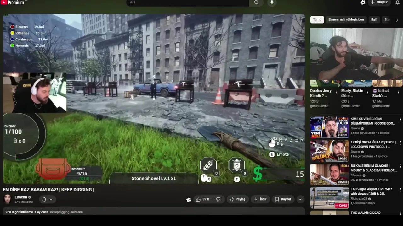Click the sparkle icon beside Oluştur
Viewport: 403px width, 226px height.
coord(363,2)
